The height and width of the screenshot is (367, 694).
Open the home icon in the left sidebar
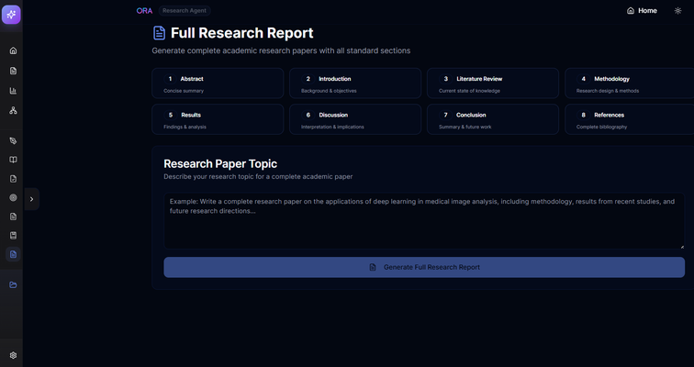13,50
